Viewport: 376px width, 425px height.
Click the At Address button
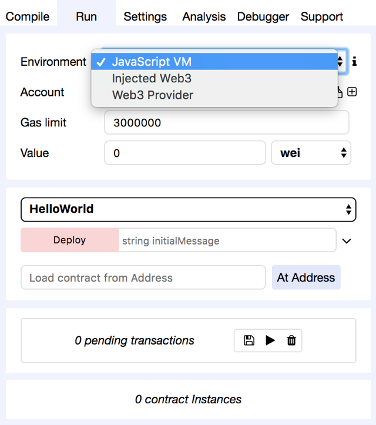pos(306,277)
